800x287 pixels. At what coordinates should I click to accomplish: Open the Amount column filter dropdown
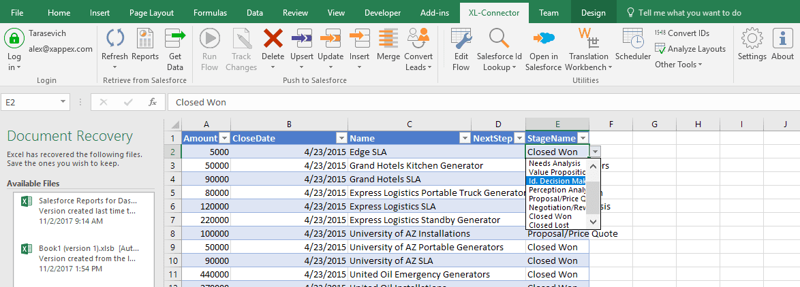(x=224, y=138)
